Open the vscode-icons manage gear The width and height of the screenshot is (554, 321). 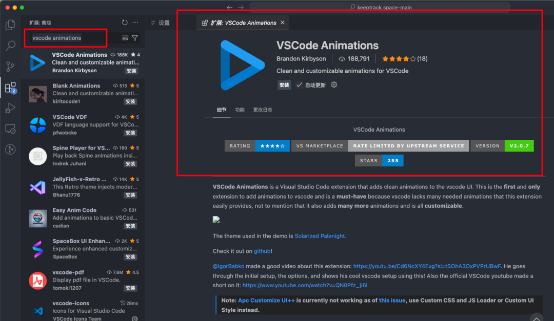point(134,318)
